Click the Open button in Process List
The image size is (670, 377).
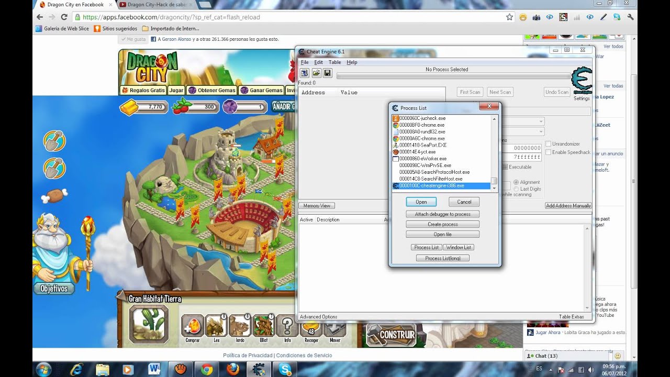(x=421, y=202)
